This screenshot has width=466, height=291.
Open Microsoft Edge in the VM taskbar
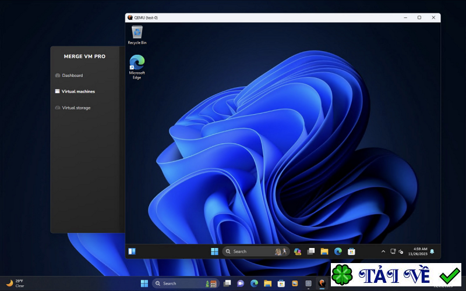click(338, 251)
